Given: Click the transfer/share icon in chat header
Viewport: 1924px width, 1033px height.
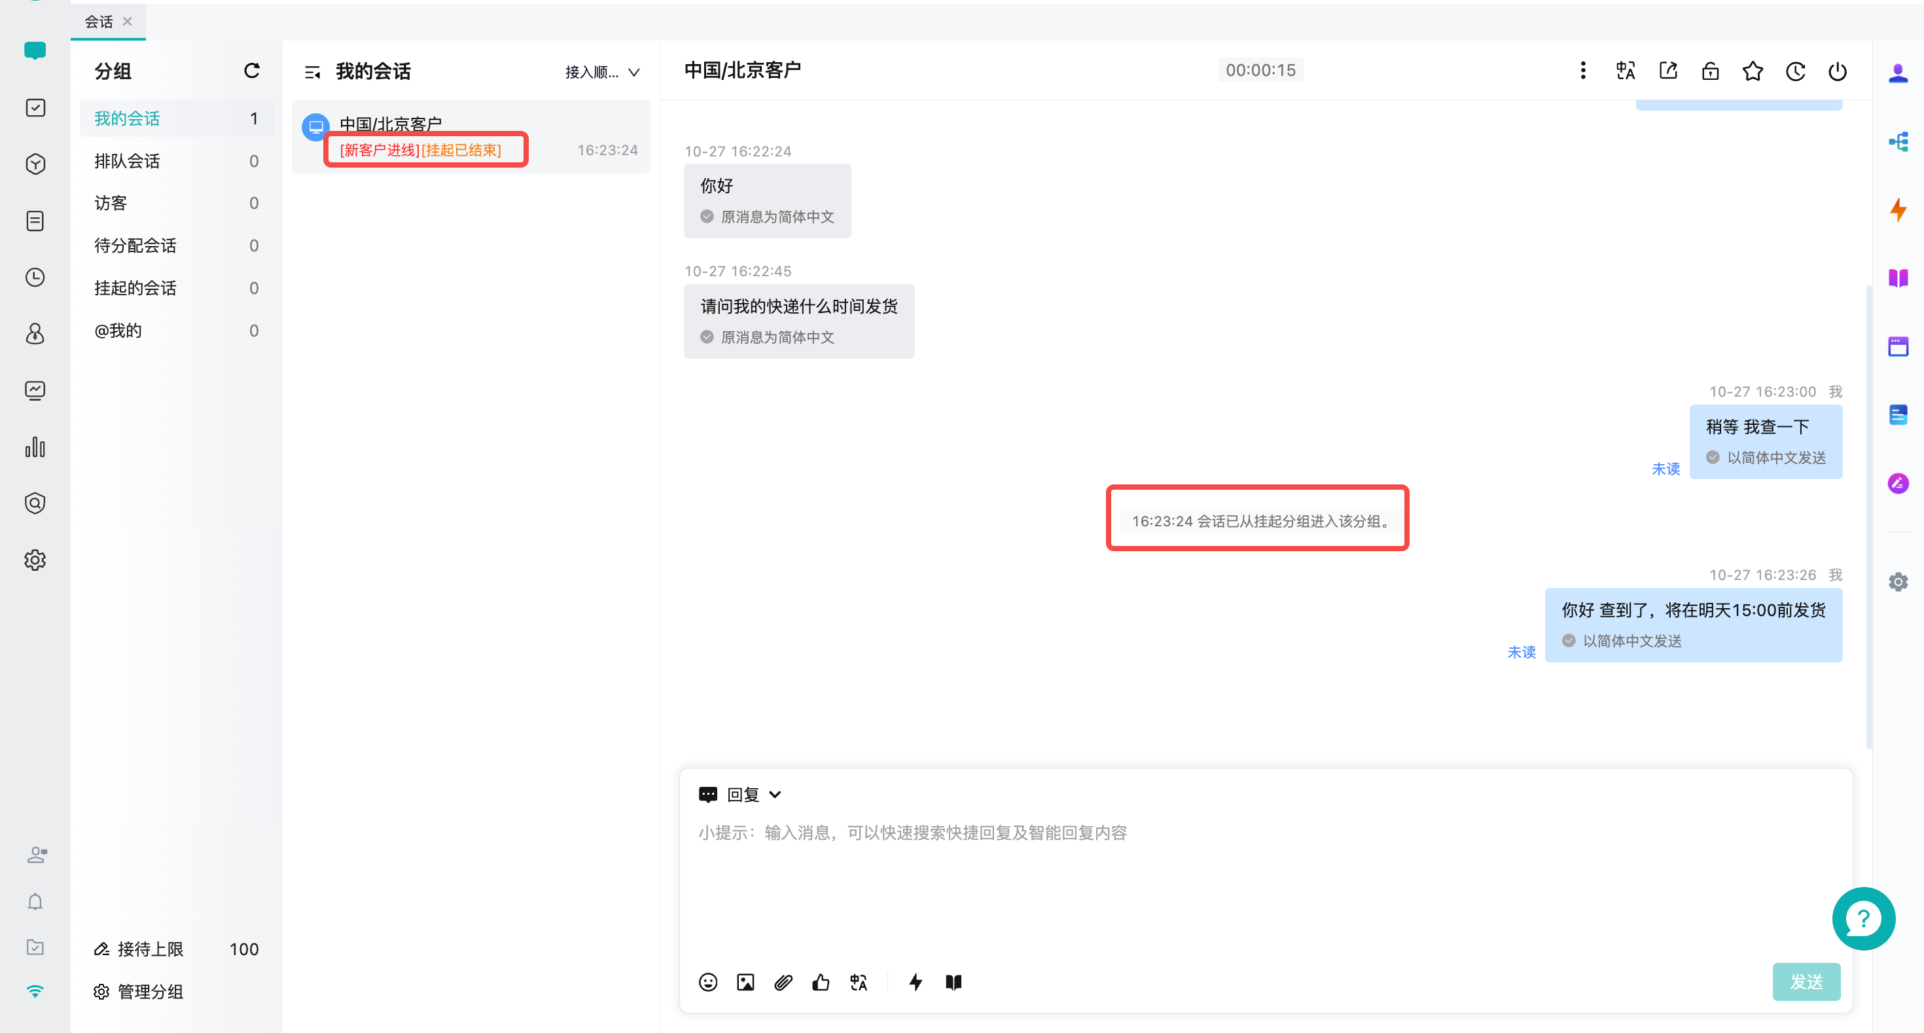Looking at the screenshot, I should pos(1669,70).
